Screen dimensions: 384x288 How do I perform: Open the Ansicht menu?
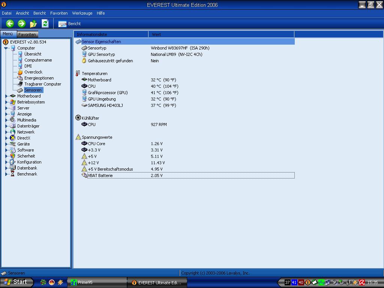pos(22,13)
